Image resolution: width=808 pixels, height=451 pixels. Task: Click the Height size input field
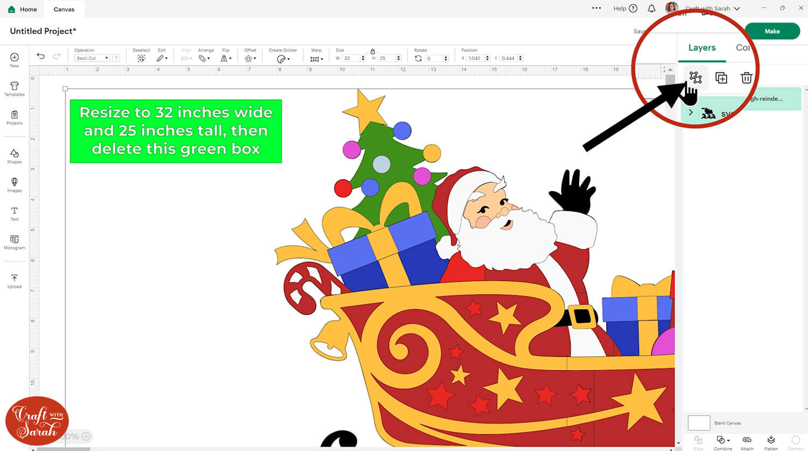tap(387, 58)
